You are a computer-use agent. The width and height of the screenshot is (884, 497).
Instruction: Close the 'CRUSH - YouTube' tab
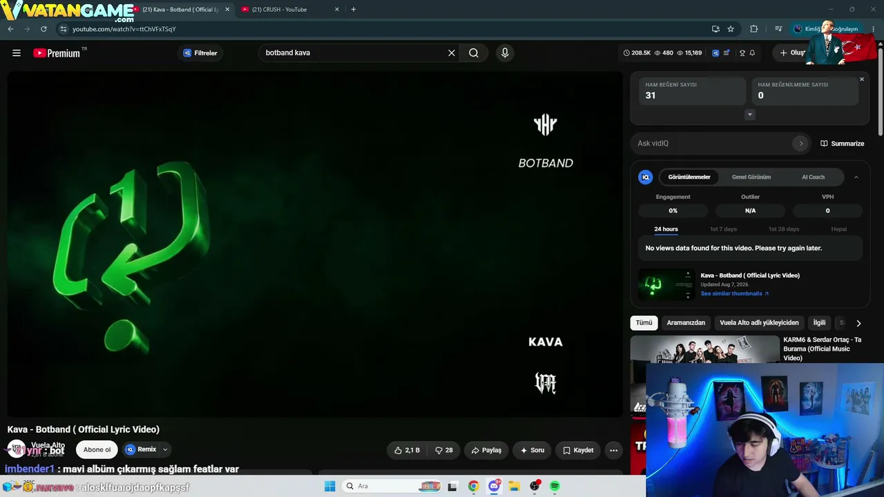click(x=337, y=10)
